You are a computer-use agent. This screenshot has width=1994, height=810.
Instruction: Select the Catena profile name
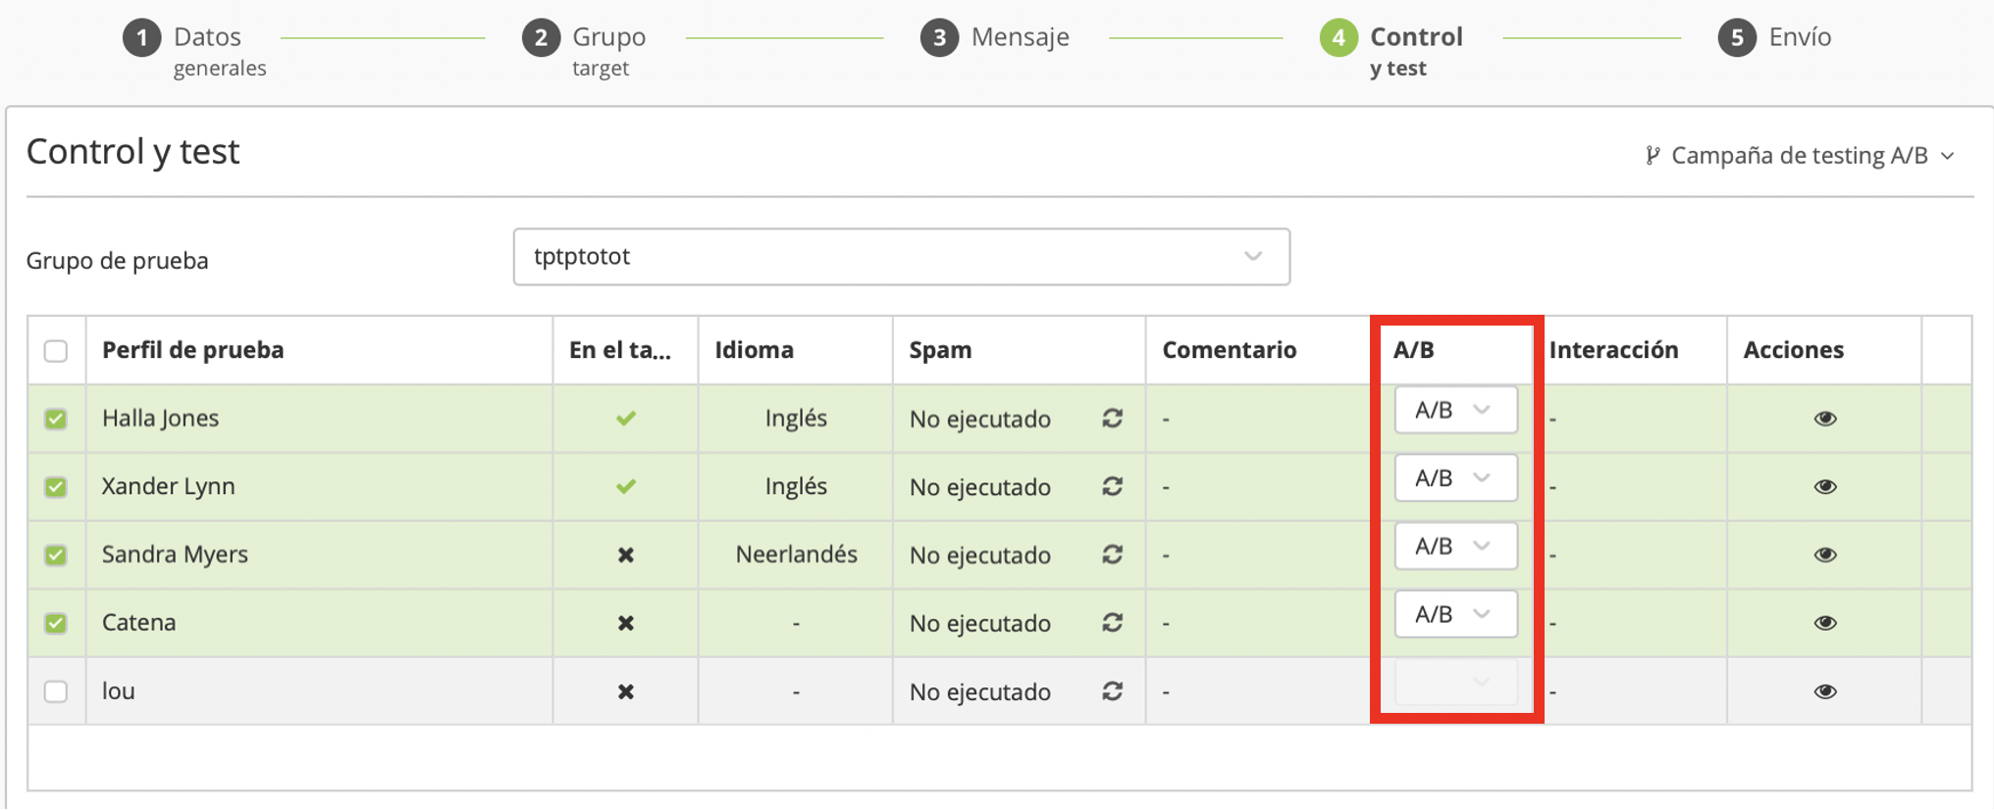tap(138, 623)
